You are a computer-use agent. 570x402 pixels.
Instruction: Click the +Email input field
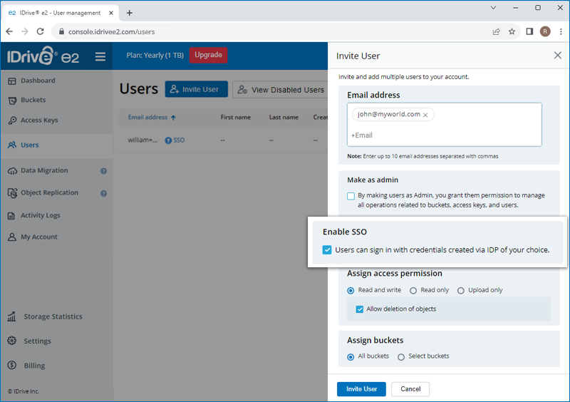point(444,135)
